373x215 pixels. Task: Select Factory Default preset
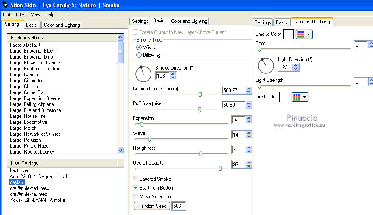pyautogui.click(x=25, y=45)
